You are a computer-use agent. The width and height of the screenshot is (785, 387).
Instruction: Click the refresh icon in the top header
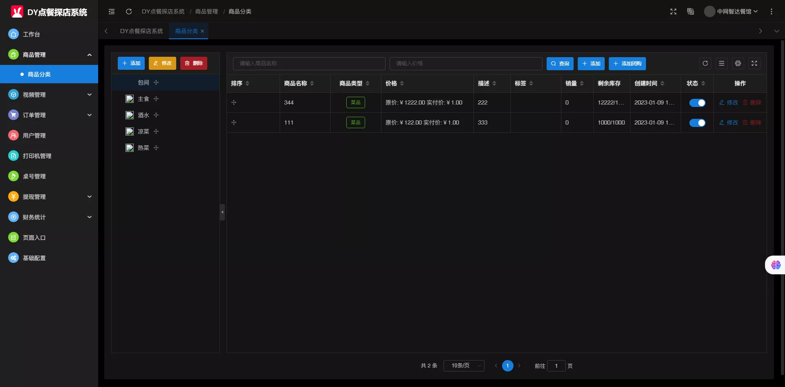click(x=129, y=11)
